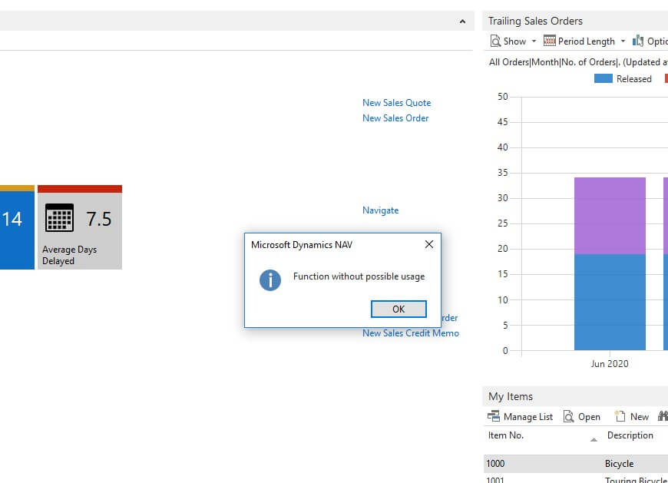The width and height of the screenshot is (668, 483).
Task: Open the New Sales Credit Memo link
Action: pyautogui.click(x=411, y=333)
